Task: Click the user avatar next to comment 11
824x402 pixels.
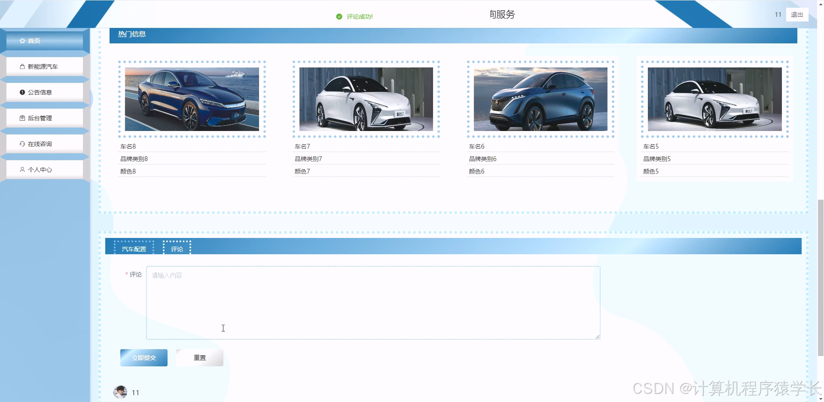Action: pyautogui.click(x=120, y=392)
